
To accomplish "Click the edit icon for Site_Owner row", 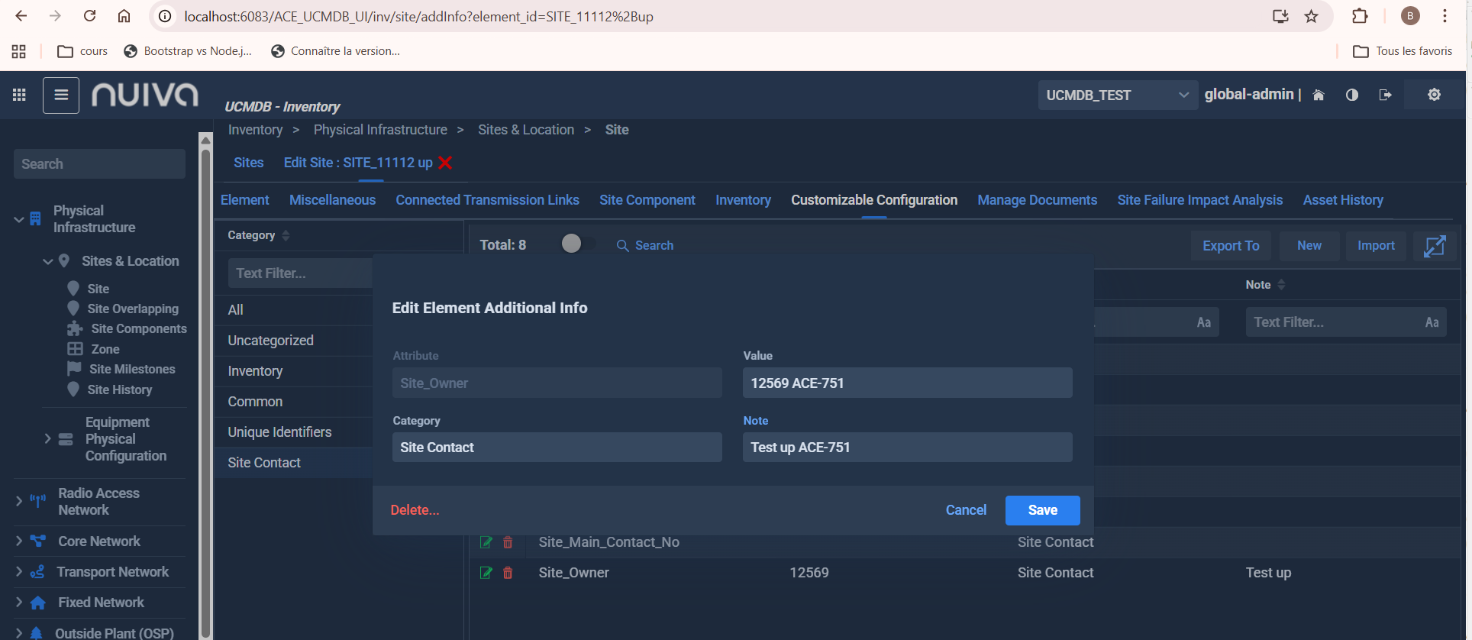I will 486,573.
